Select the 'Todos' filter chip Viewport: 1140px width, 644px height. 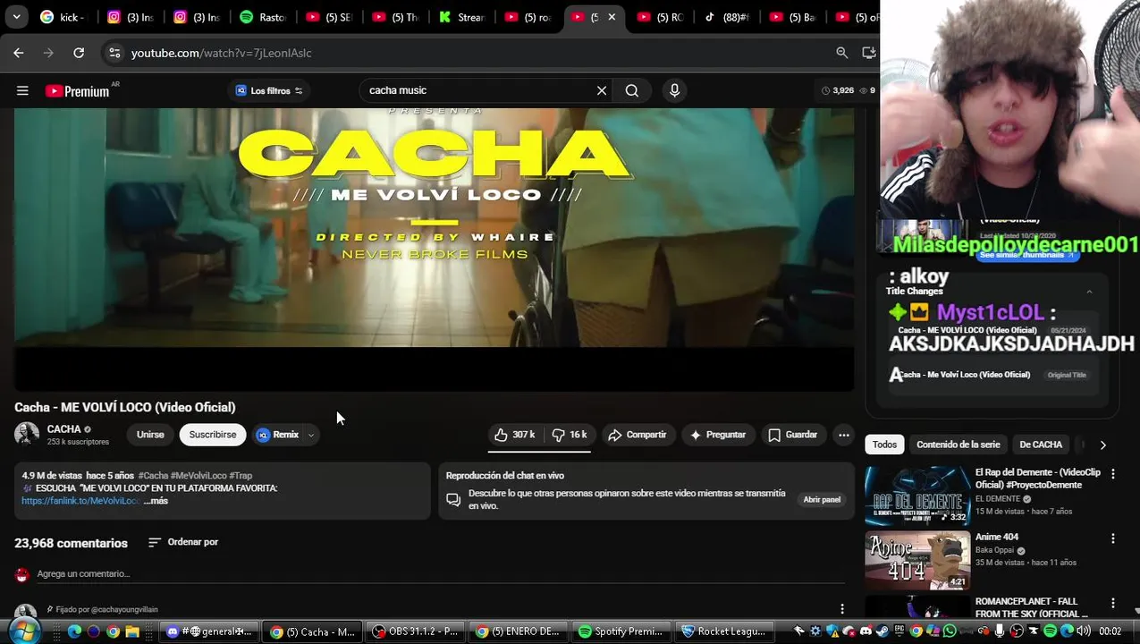pos(884,445)
